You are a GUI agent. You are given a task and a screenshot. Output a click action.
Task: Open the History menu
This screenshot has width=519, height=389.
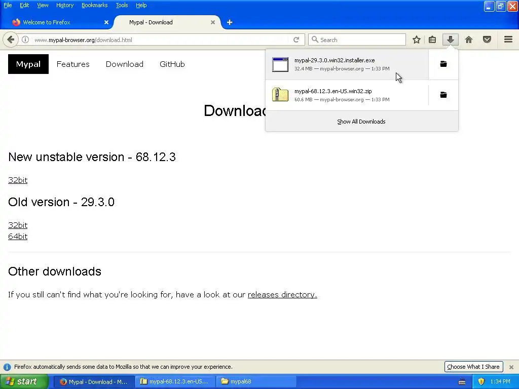click(64, 5)
